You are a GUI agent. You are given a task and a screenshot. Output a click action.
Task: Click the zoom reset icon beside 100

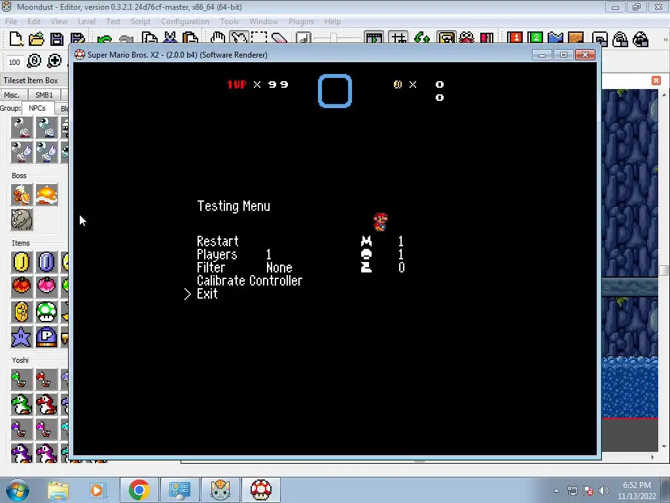34,61
